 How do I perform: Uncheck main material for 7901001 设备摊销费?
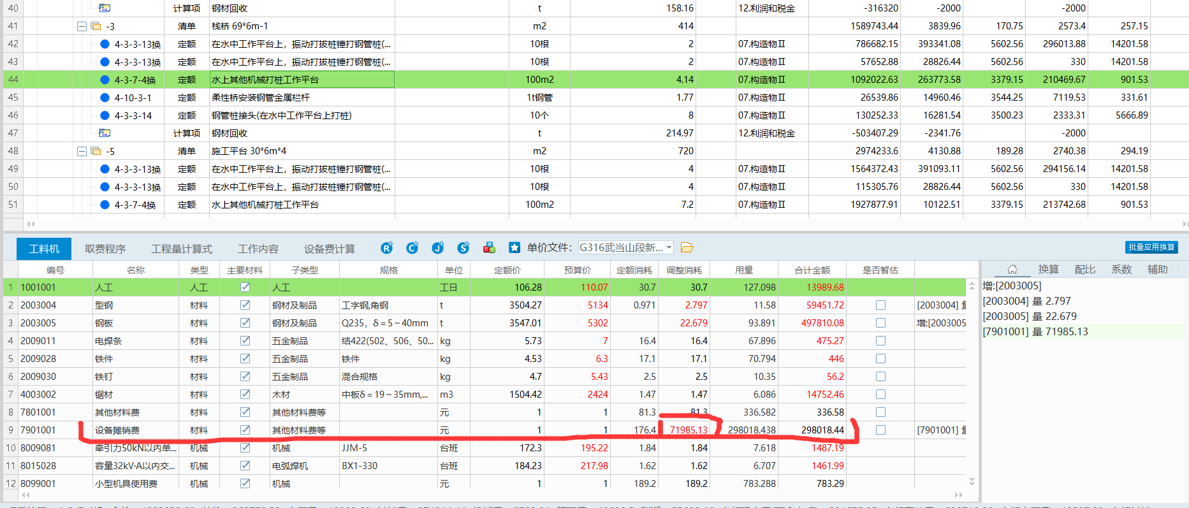coord(245,430)
